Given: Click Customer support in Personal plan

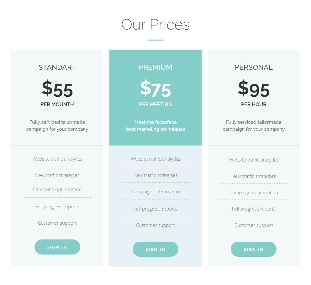Looking at the screenshot, I should tap(254, 225).
